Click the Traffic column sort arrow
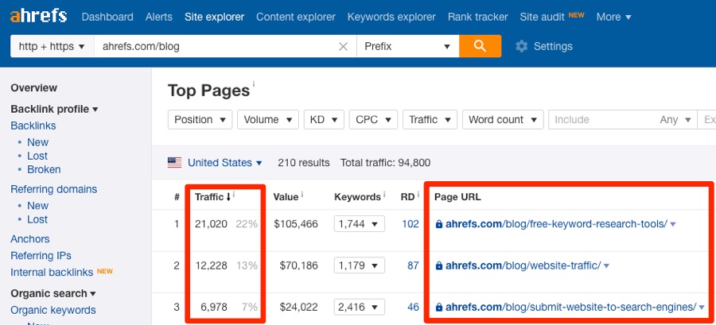The width and height of the screenshot is (716, 325). coord(228,197)
